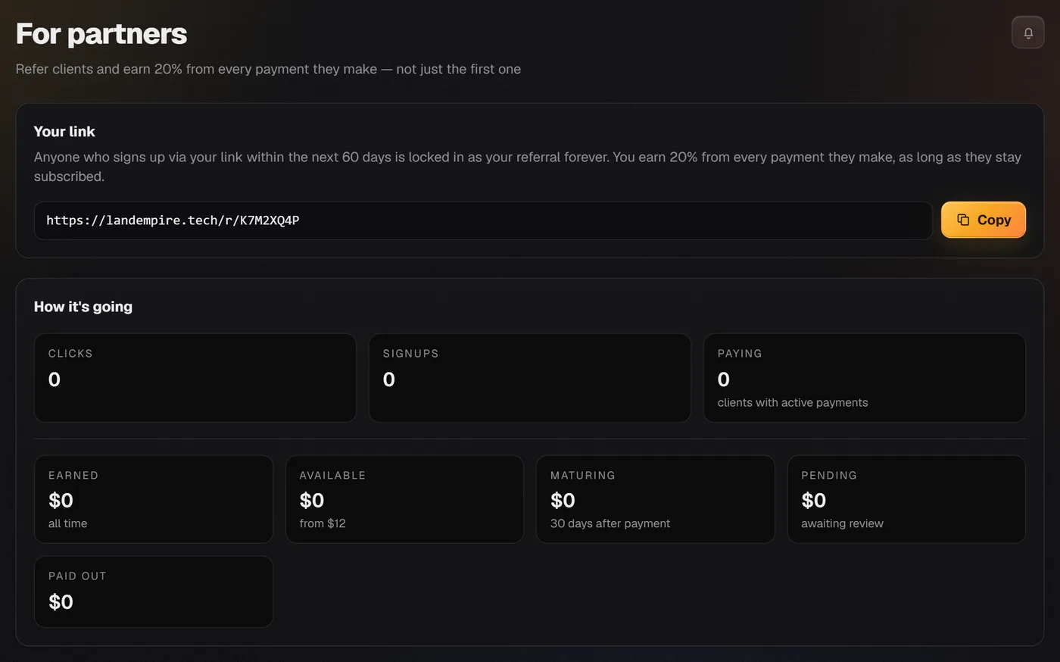Click the Pending awaiting review card

pyautogui.click(x=906, y=499)
